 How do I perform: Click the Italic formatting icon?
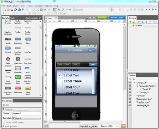(x=124, y=10)
